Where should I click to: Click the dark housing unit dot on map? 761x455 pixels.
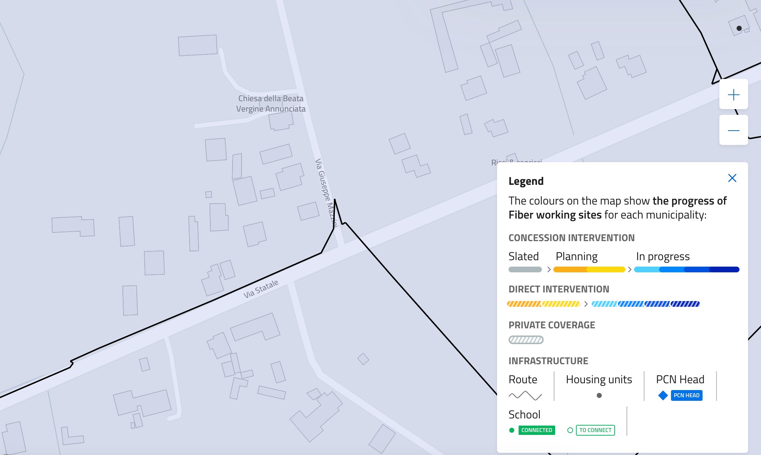coord(739,28)
